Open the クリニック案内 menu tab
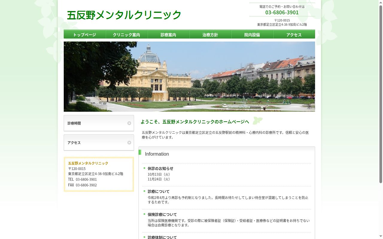Screen dimensions: 383x239 coord(127,34)
